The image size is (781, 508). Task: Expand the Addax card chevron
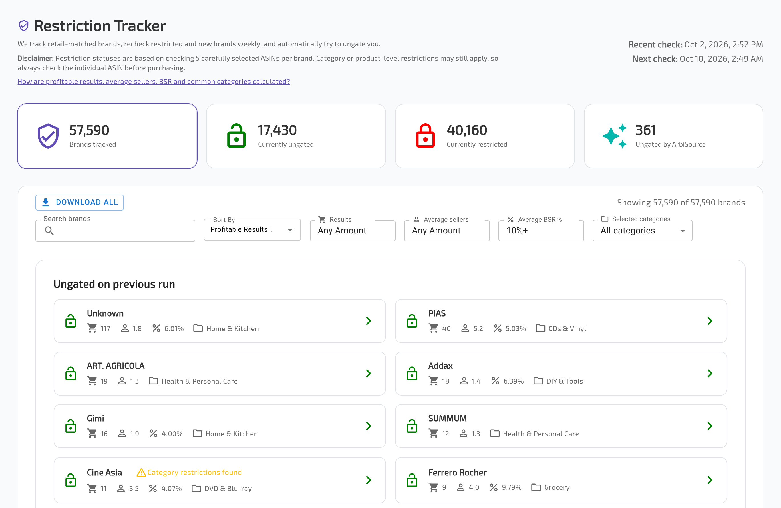tap(710, 374)
